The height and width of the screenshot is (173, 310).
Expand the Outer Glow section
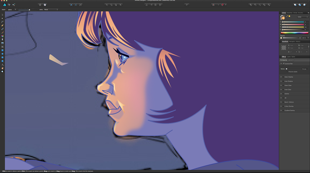pyautogui.click(x=281, y=85)
